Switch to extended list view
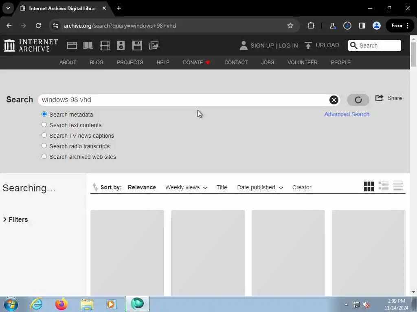Image resolution: width=417 pixels, height=312 pixels. coord(383,186)
